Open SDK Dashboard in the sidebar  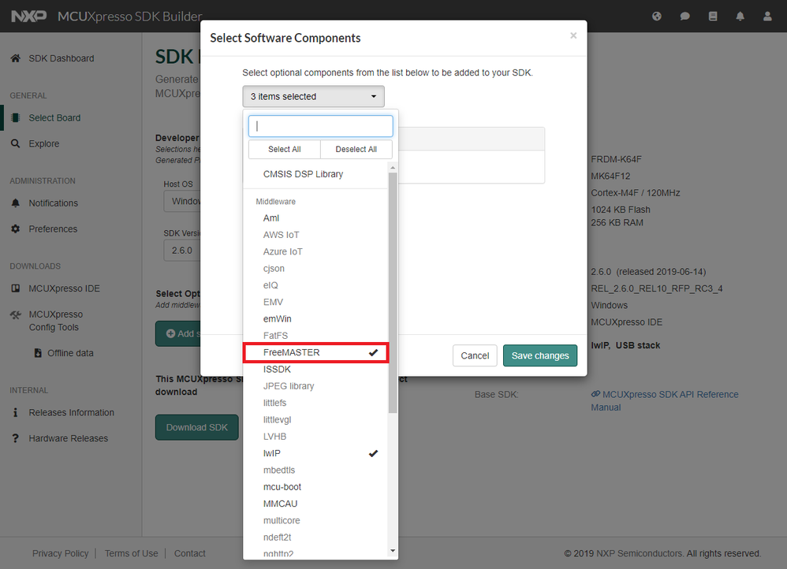tap(62, 58)
